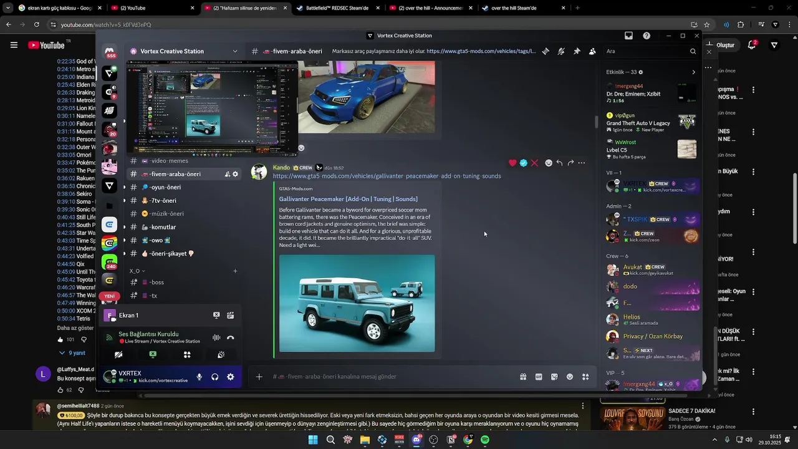Image resolution: width=798 pixels, height=449 pixels.
Task: Switch to Battlefield REDSEC Steam tab
Action: [337, 8]
